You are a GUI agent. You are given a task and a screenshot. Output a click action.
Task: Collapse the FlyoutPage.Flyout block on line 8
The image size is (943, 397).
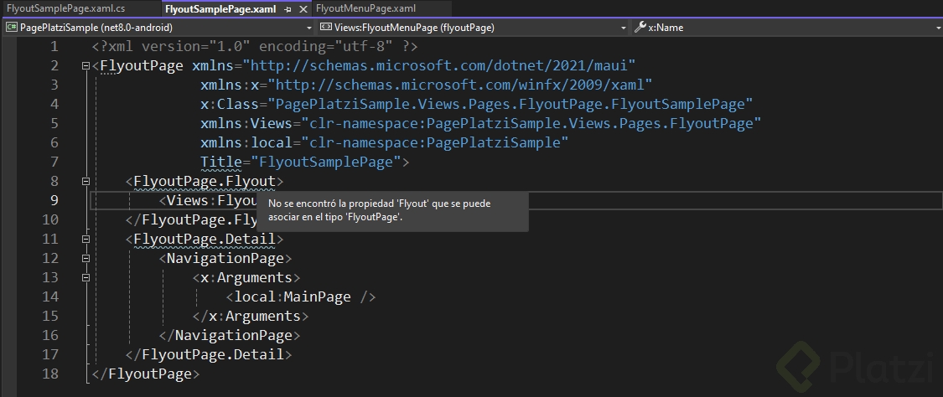pos(85,182)
